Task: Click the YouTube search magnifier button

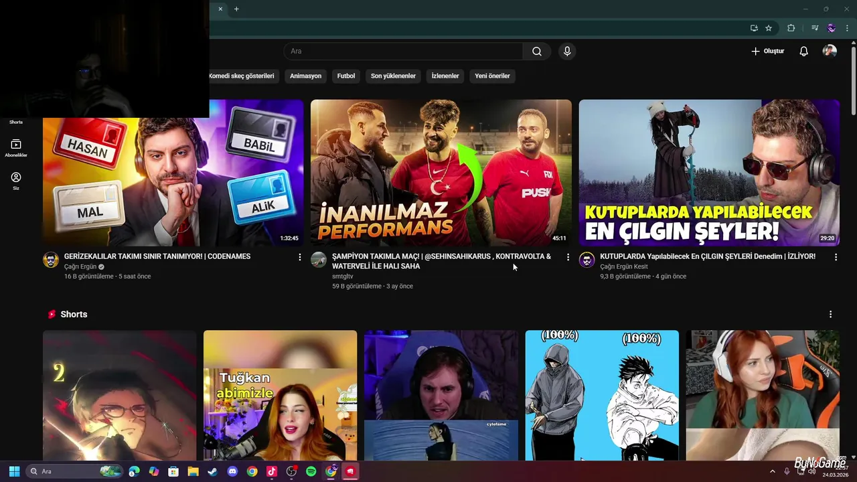Action: [537, 52]
